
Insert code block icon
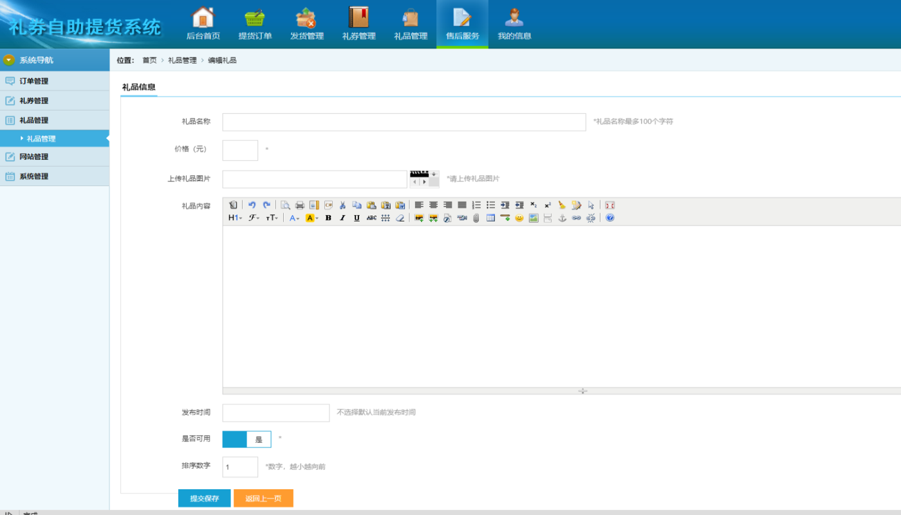329,205
